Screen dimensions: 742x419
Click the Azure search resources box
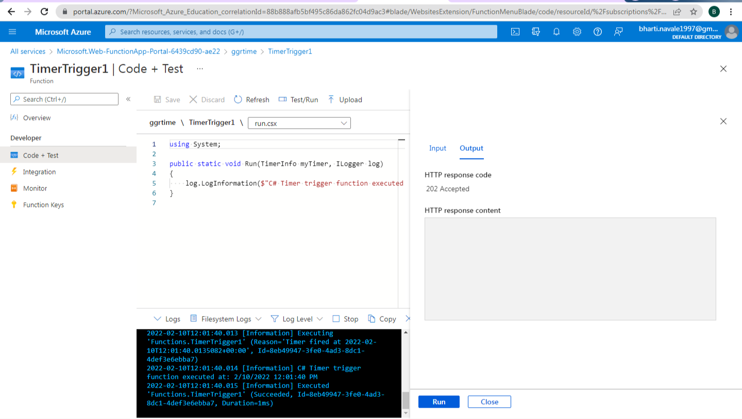301,32
